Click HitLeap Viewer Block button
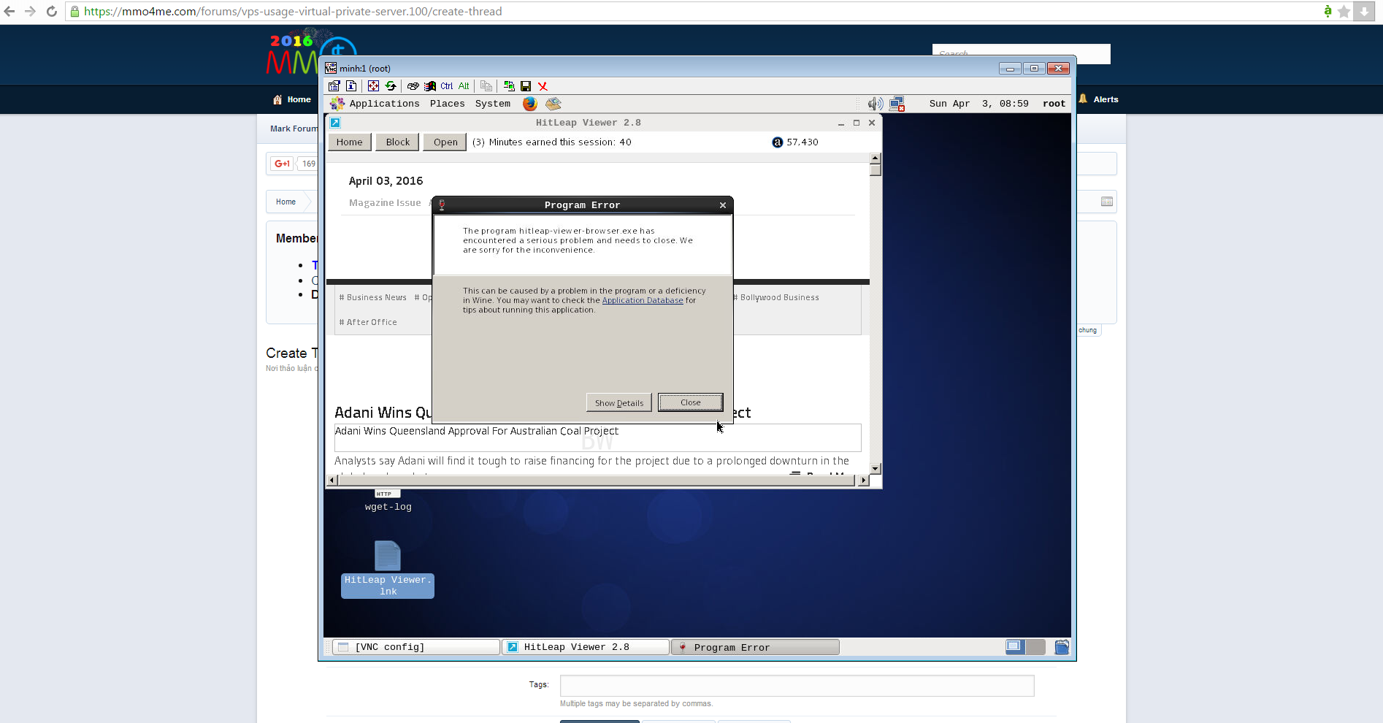1383x723 pixels. point(398,142)
